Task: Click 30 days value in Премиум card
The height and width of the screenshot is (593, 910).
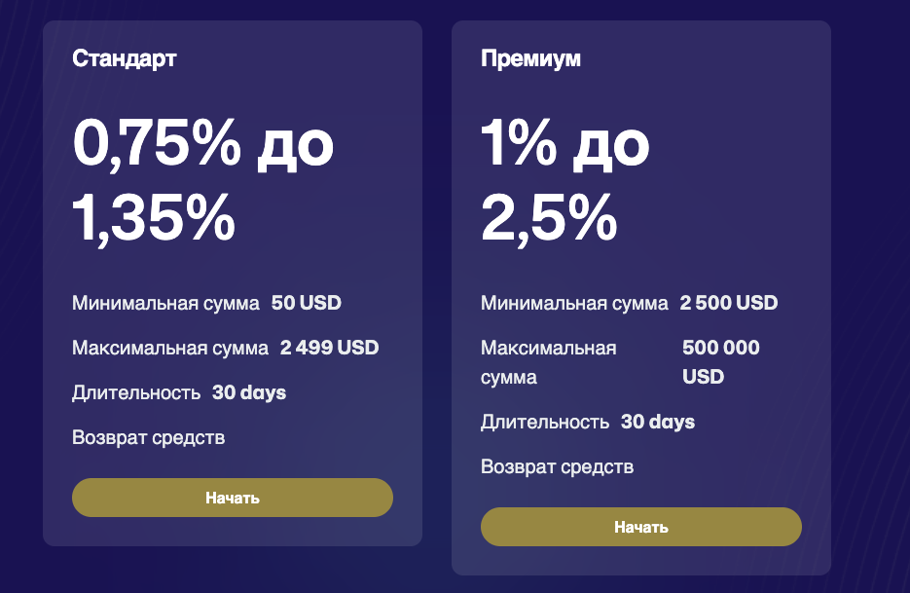Action: pyautogui.click(x=658, y=422)
